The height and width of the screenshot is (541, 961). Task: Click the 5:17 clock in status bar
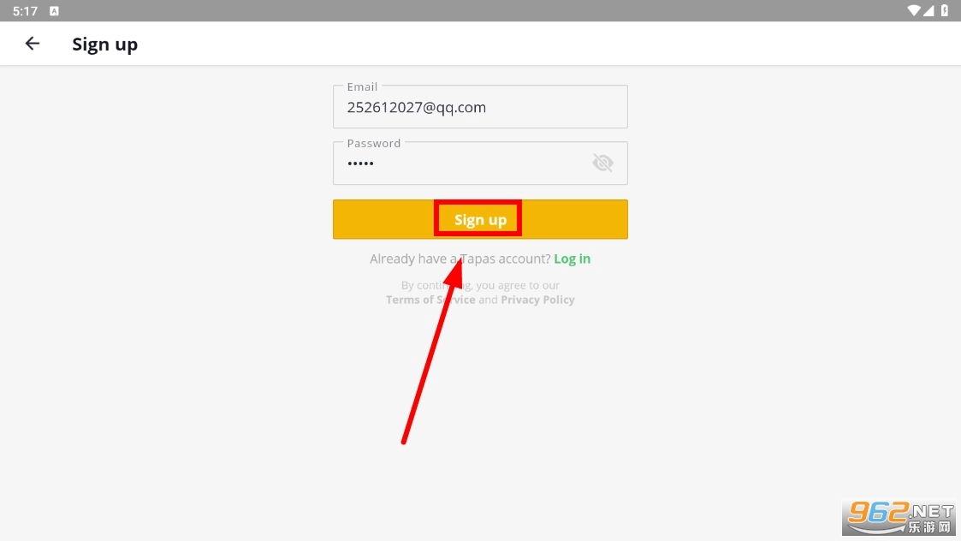pos(25,11)
